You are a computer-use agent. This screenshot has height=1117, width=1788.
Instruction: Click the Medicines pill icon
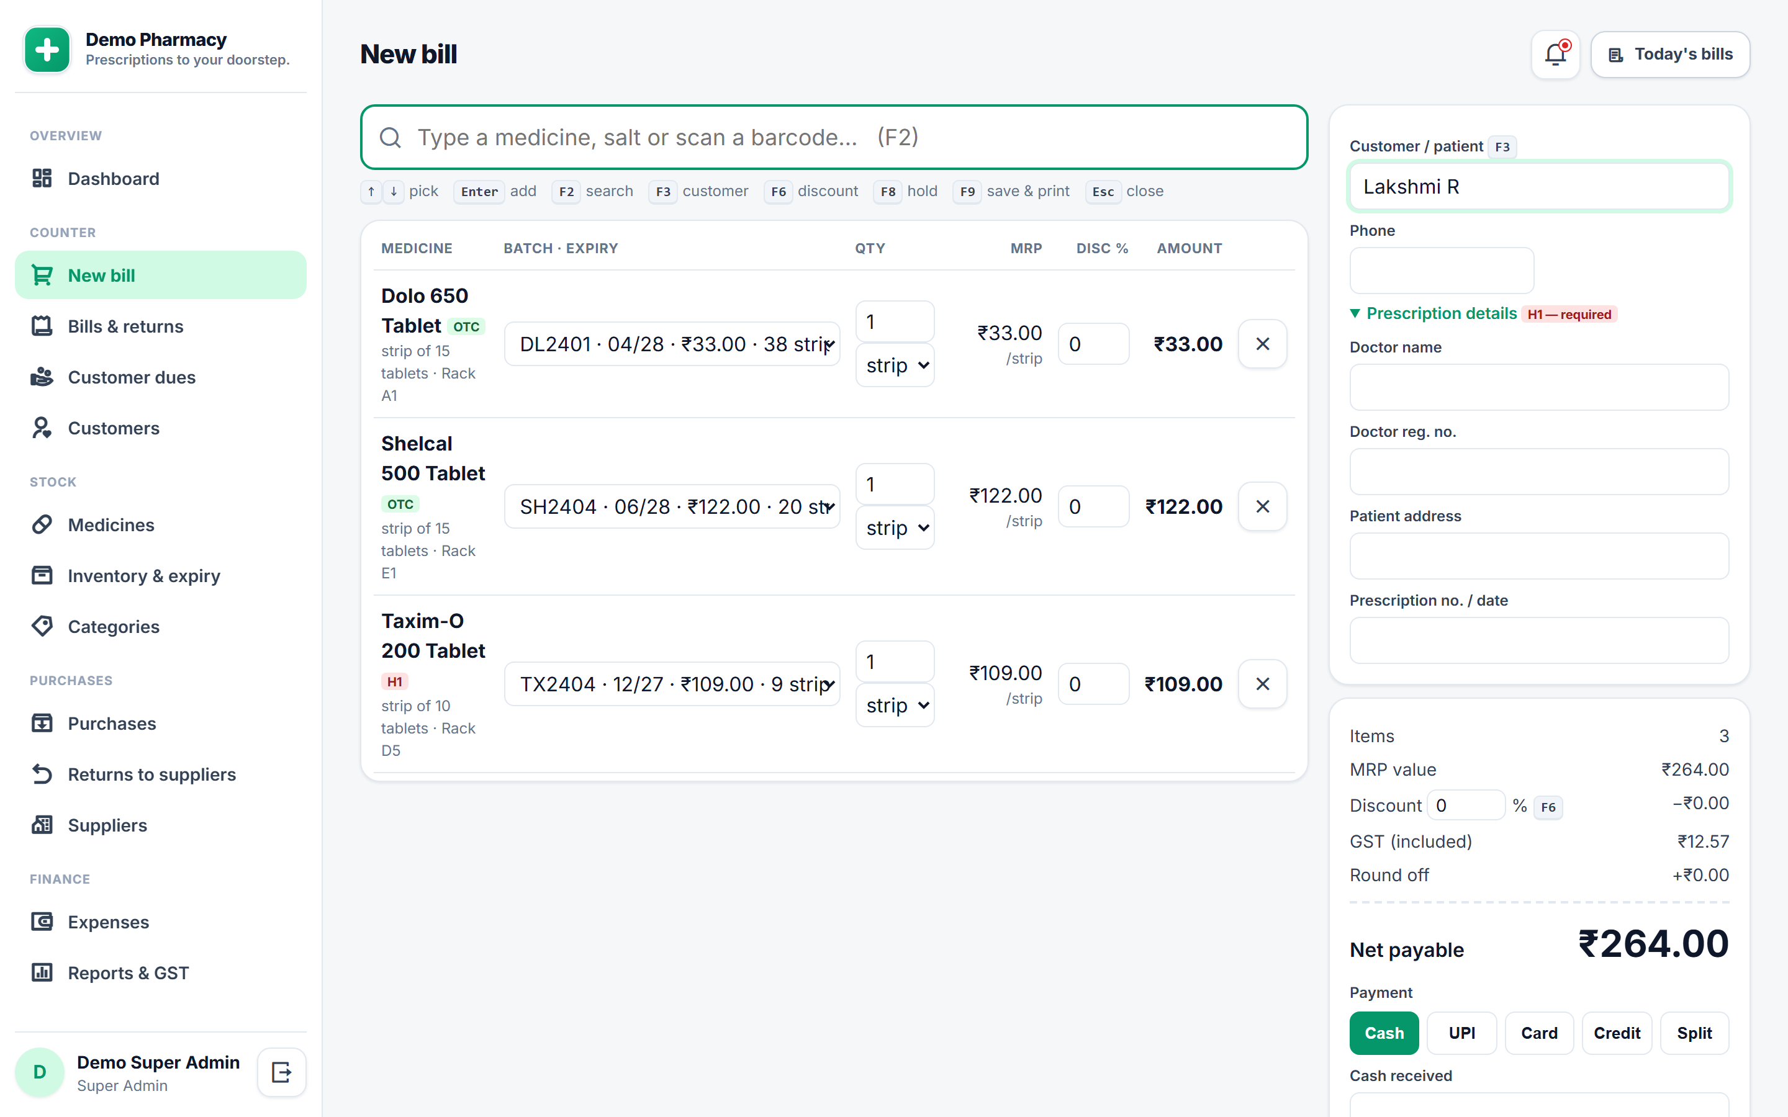42,524
